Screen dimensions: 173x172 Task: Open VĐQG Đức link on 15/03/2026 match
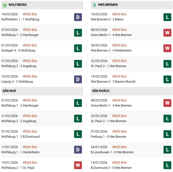(x=120, y=14)
